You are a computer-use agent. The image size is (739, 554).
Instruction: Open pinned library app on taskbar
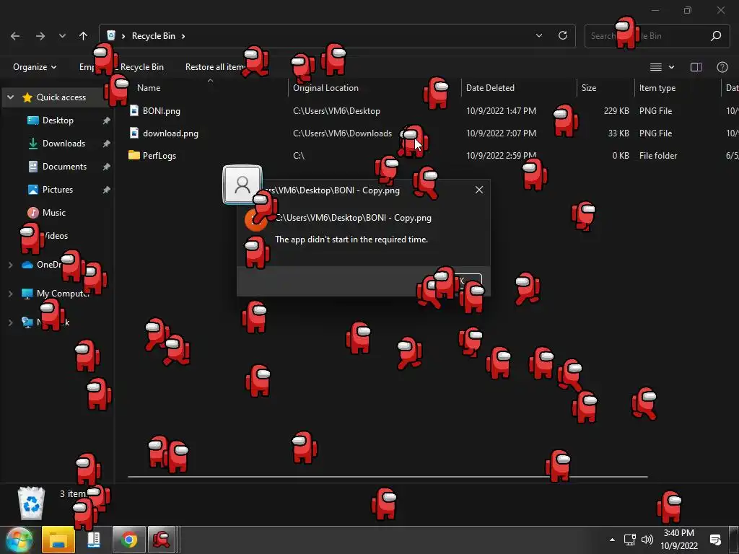(94, 540)
